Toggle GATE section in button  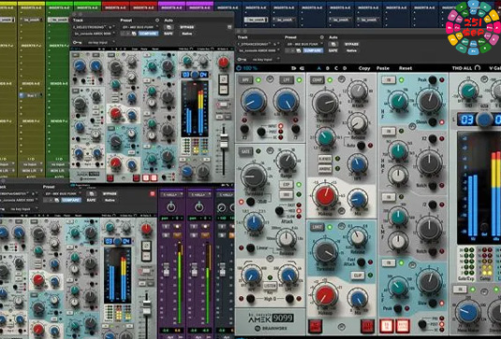[245, 151]
